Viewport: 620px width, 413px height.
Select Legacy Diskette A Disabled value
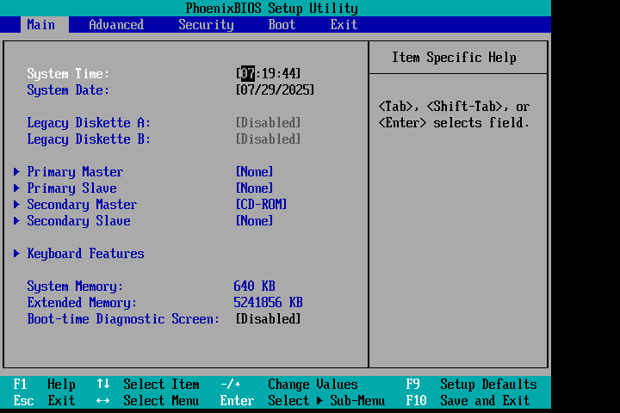[x=268, y=122]
